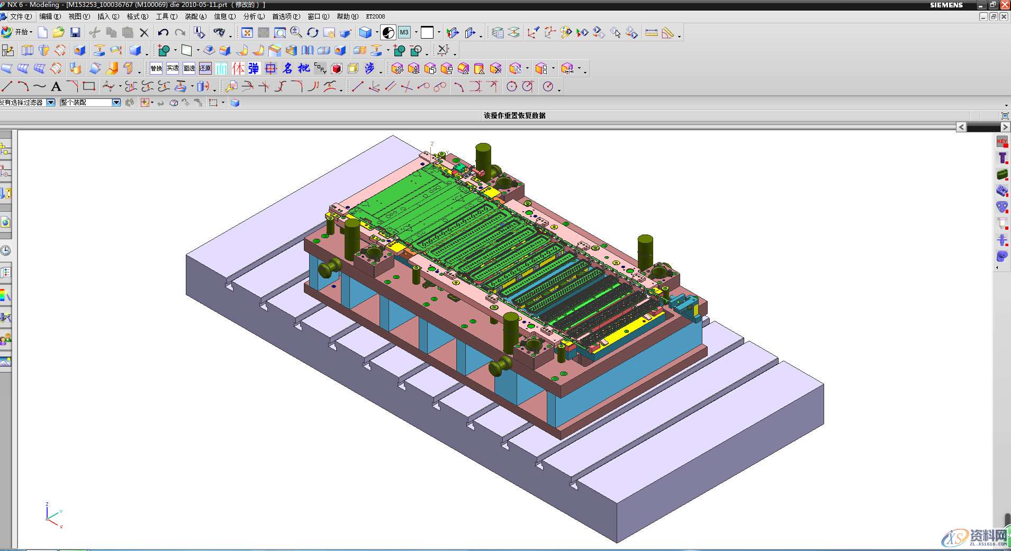The width and height of the screenshot is (1011, 551).
Task: Click the Measure distance ruler icon
Action: coord(651,33)
